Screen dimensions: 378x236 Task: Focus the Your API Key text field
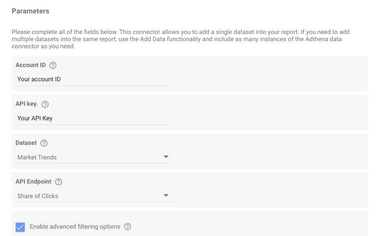click(x=94, y=118)
